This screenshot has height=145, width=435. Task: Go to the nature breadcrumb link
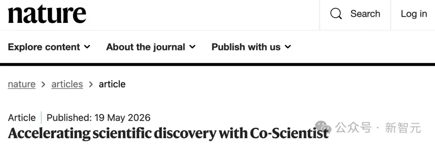coord(22,84)
